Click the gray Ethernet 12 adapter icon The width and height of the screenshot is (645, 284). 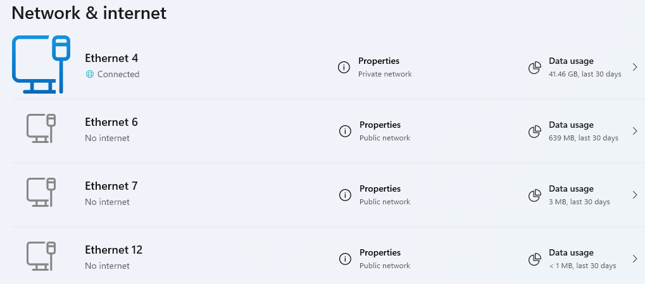tap(41, 256)
